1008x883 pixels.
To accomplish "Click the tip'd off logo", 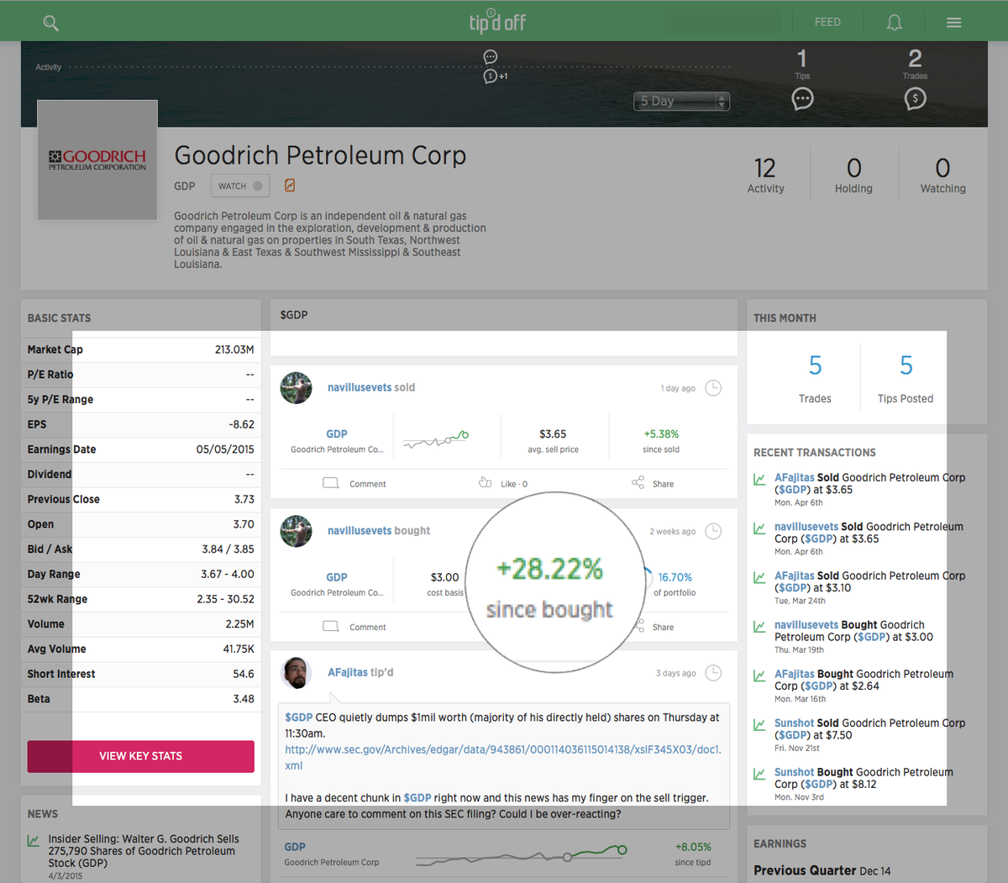I will (x=497, y=22).
